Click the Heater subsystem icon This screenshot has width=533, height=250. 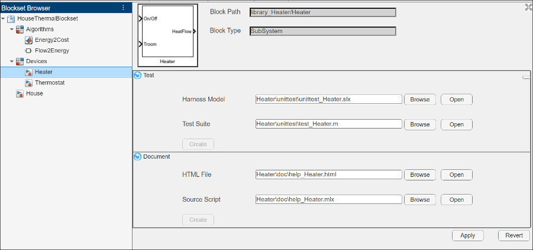pyautogui.click(x=28, y=72)
